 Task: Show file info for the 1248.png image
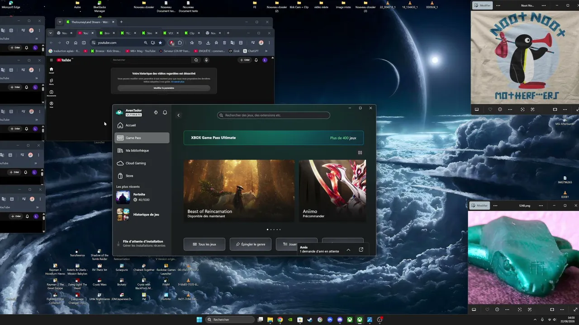click(x=497, y=310)
